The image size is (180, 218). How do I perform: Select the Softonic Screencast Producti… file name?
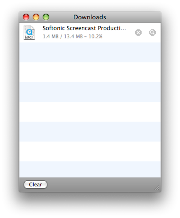84,28
